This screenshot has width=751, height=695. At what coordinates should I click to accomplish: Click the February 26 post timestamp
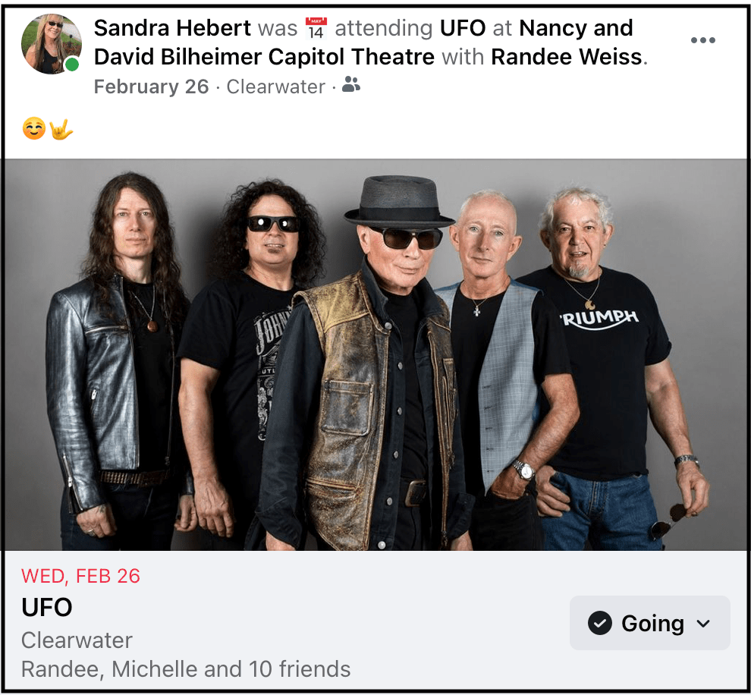[152, 86]
